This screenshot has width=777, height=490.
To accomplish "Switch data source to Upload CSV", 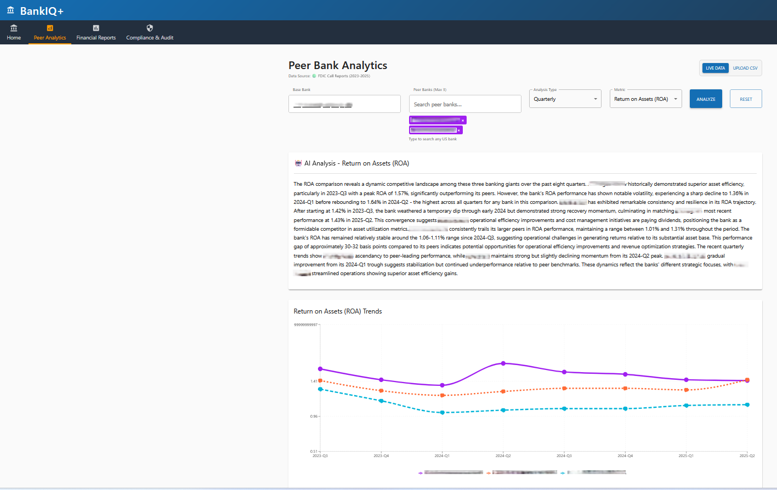I will pyautogui.click(x=745, y=68).
